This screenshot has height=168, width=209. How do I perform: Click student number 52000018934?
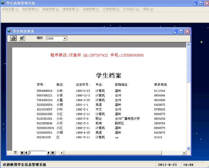pos(45,128)
